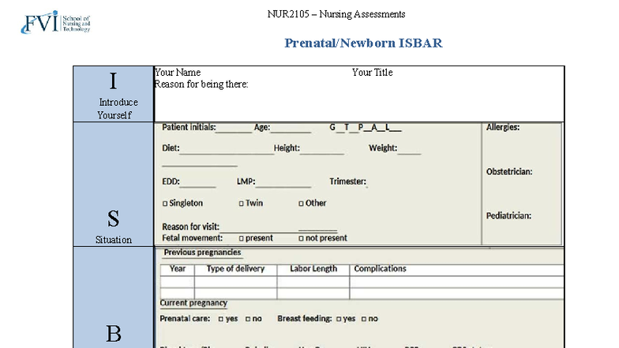Click first empty Type of delivery cell
This screenshot has height=348, width=619.
click(x=235, y=282)
